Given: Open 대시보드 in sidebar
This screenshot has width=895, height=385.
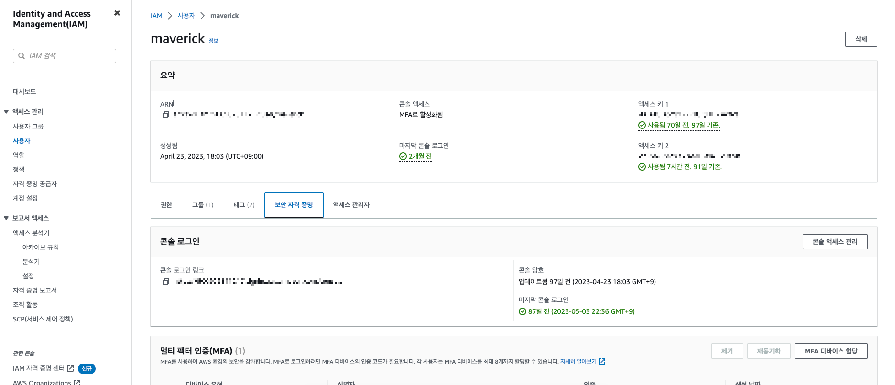Looking at the screenshot, I should click(x=24, y=92).
